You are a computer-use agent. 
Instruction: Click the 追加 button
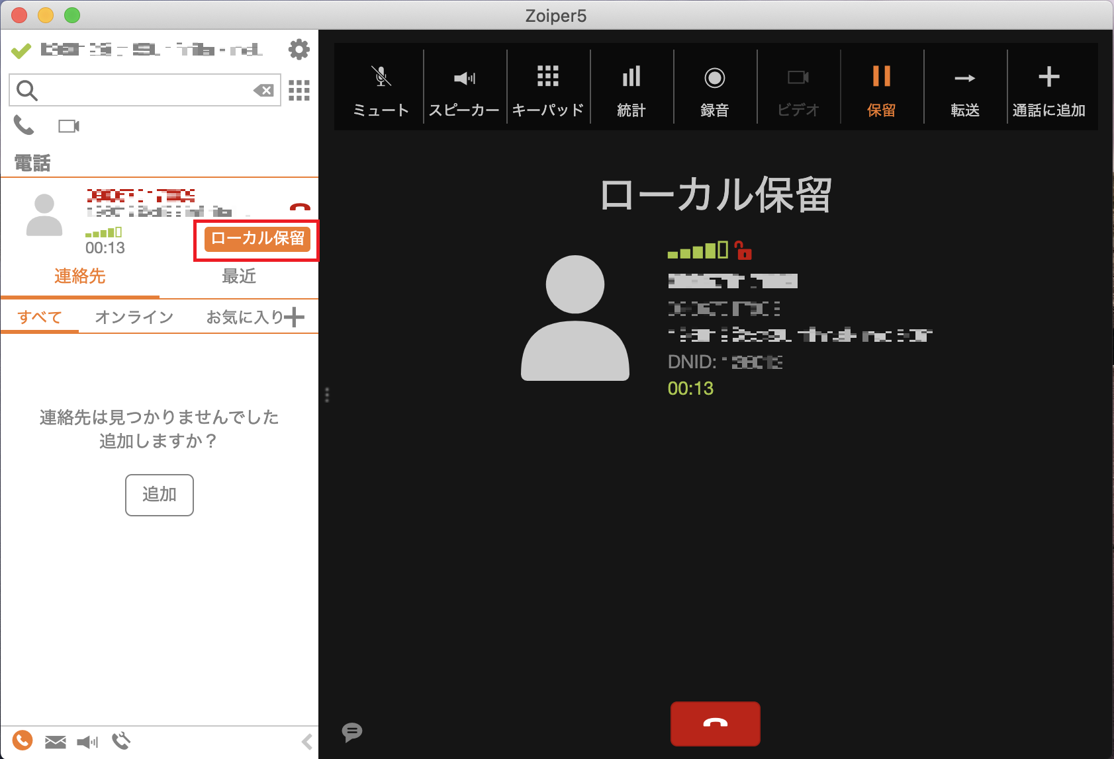(x=160, y=495)
